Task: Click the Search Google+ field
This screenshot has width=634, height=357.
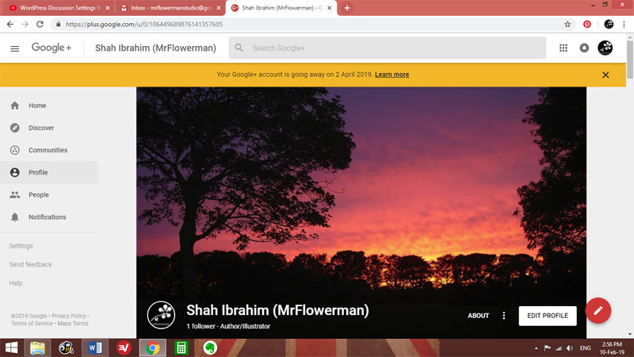Action: tap(388, 48)
